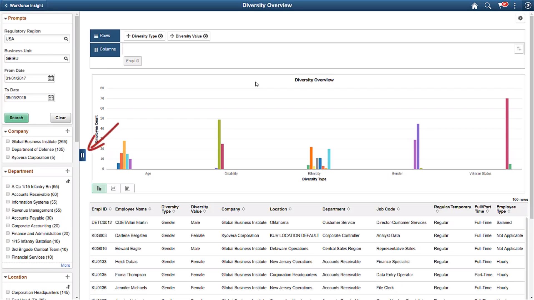Open notifications flag showing 81 alerts
The width and height of the screenshot is (534, 300).
coord(502,6)
